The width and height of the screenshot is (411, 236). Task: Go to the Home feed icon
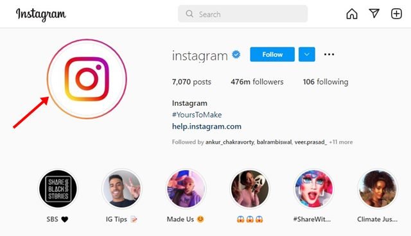pyautogui.click(x=352, y=14)
